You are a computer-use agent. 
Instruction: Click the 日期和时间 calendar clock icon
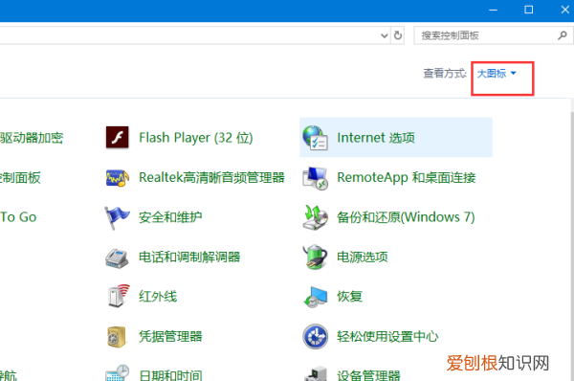pyautogui.click(x=117, y=372)
